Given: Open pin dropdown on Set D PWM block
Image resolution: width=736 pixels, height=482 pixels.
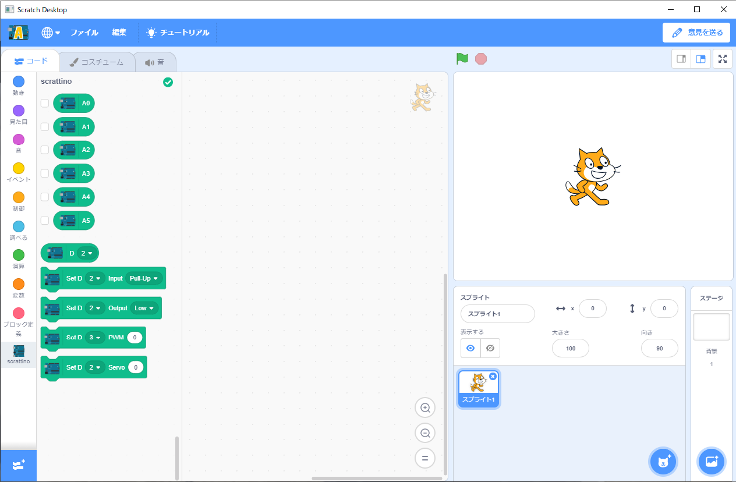Looking at the screenshot, I should click(x=95, y=337).
